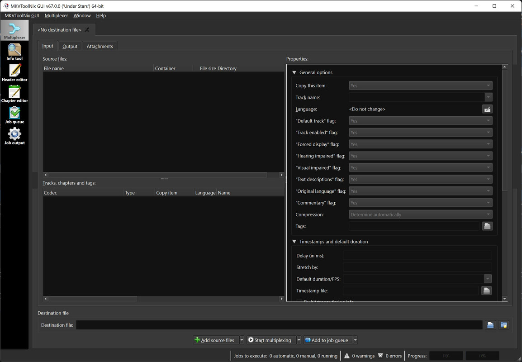Image resolution: width=522 pixels, height=362 pixels.
Task: Open the Compression dropdown
Action: point(421,214)
